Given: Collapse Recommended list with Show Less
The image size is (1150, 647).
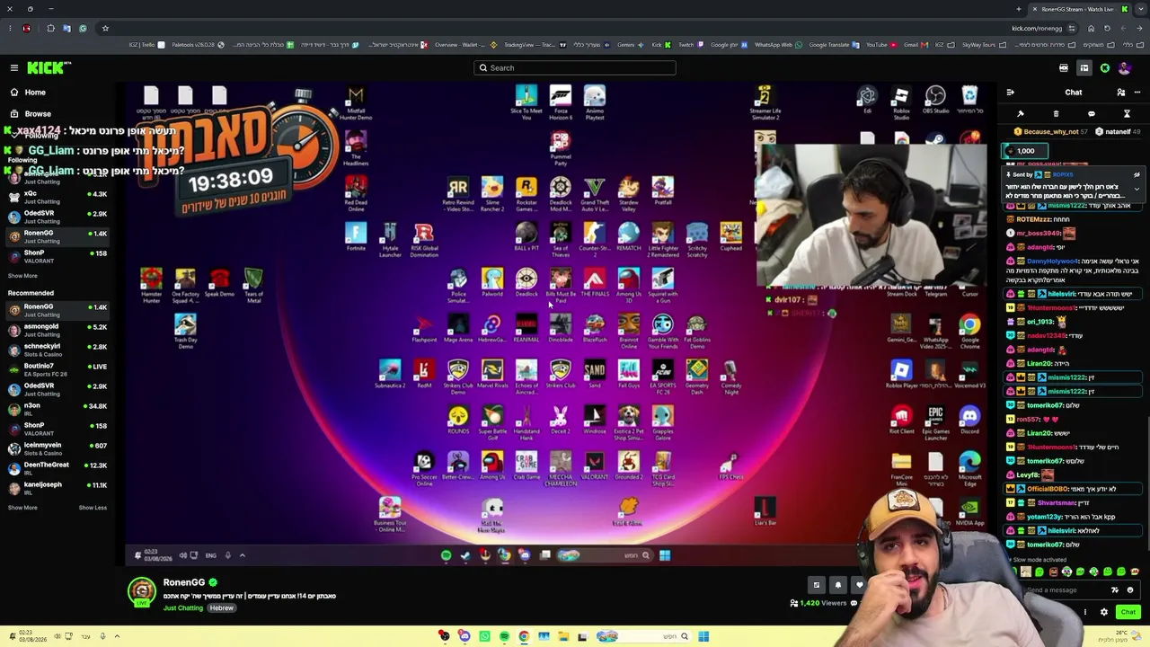Looking at the screenshot, I should (93, 508).
